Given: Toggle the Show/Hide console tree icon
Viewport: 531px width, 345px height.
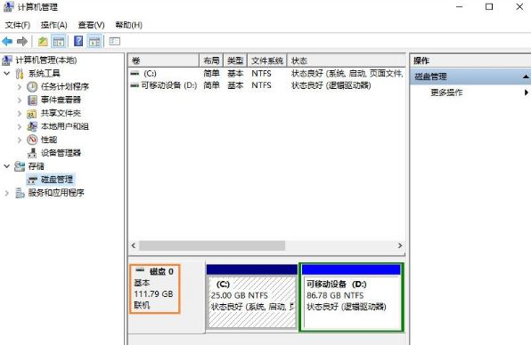Looking at the screenshot, I should click(x=59, y=42).
